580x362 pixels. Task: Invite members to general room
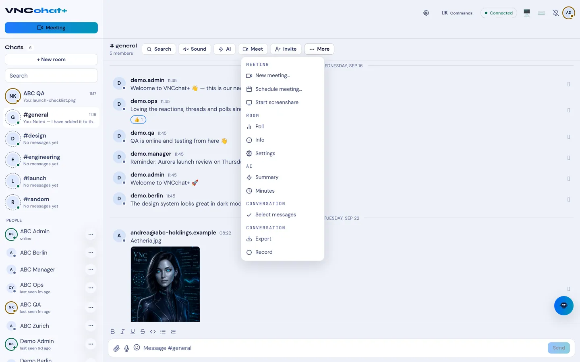click(x=286, y=49)
